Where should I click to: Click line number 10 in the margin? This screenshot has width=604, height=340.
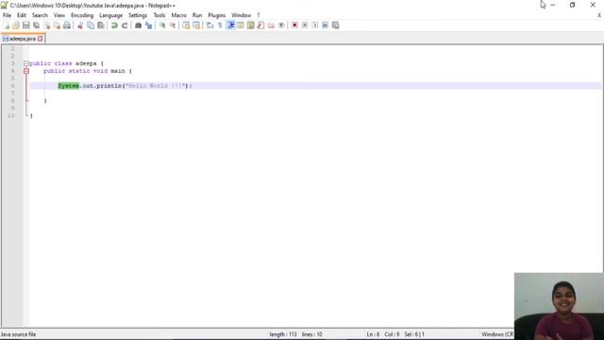coord(11,115)
